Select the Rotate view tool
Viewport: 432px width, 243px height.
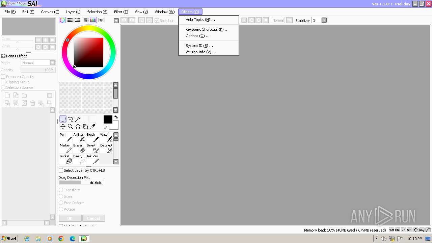click(x=78, y=127)
